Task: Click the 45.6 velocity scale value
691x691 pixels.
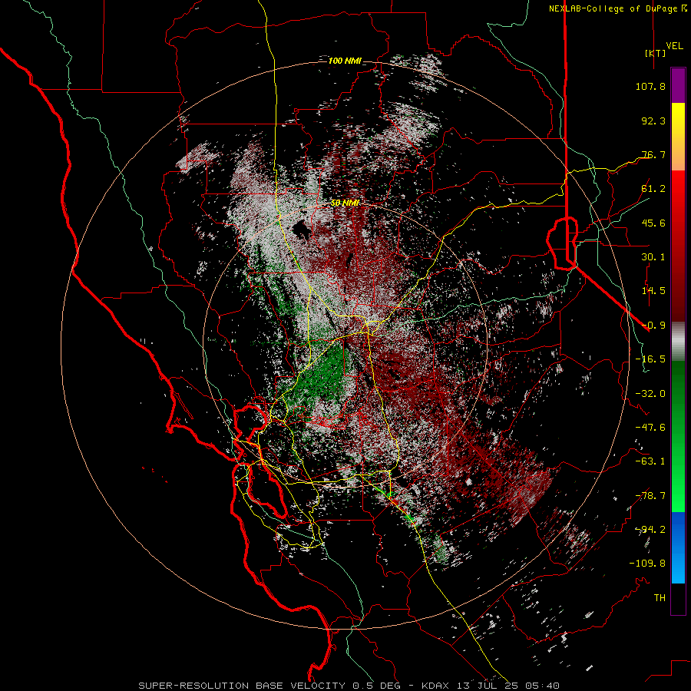Action: (x=653, y=223)
